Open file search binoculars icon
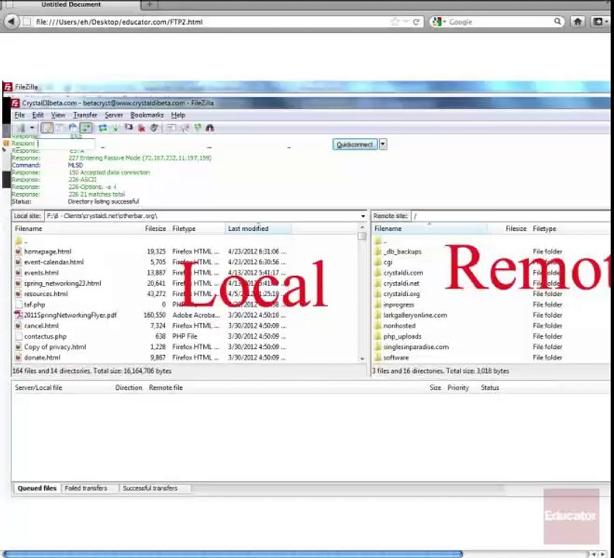The width and height of the screenshot is (614, 558). coord(210,128)
